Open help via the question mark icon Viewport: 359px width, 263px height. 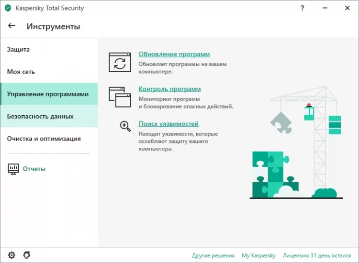303,8
